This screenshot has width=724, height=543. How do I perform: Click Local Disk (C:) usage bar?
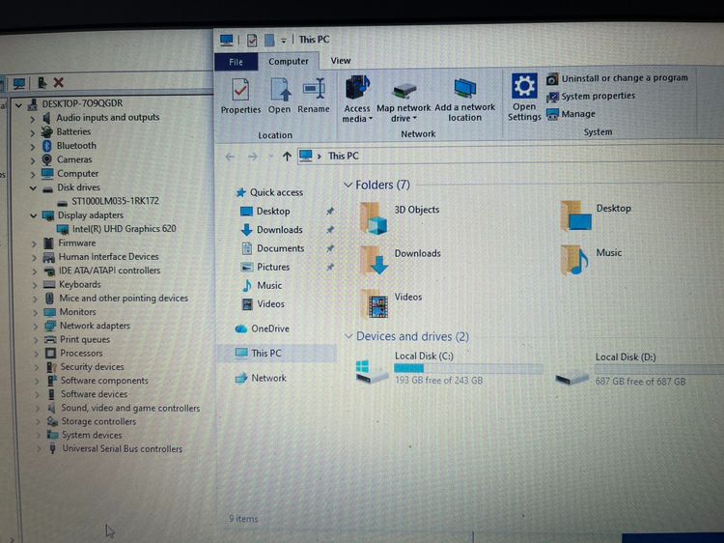coord(468,368)
